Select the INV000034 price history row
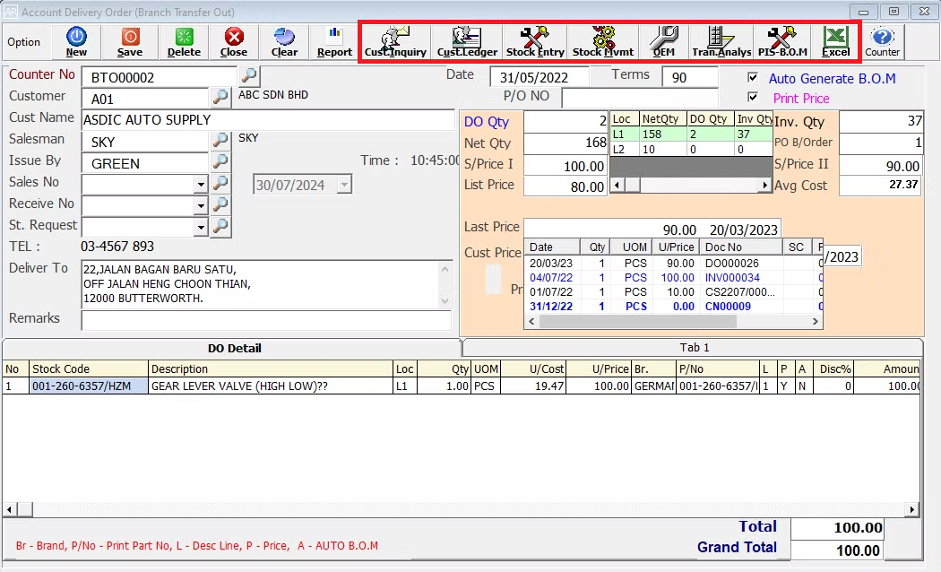Screen dimensions: 941x572 point(673,277)
